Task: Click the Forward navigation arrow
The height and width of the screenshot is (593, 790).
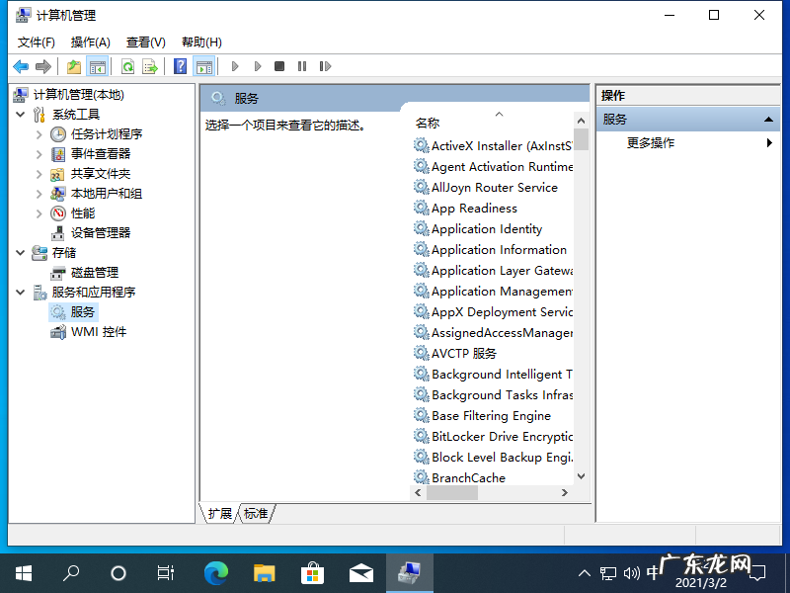Action: coord(45,66)
